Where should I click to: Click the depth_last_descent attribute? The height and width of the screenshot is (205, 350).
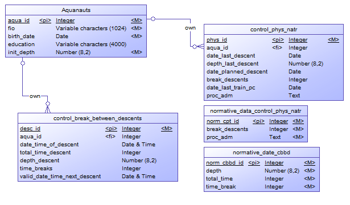pos(233,64)
